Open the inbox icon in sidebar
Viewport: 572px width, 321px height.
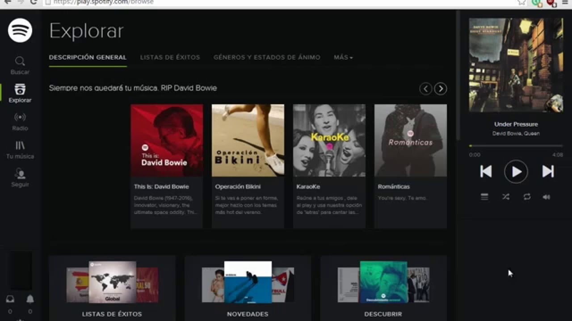10,299
